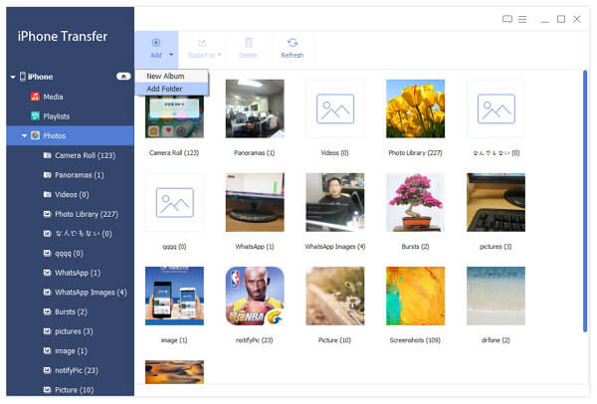Viewport: 597px width, 404px height.
Task: Collapse the iPhone device tree
Action: [x=13, y=77]
